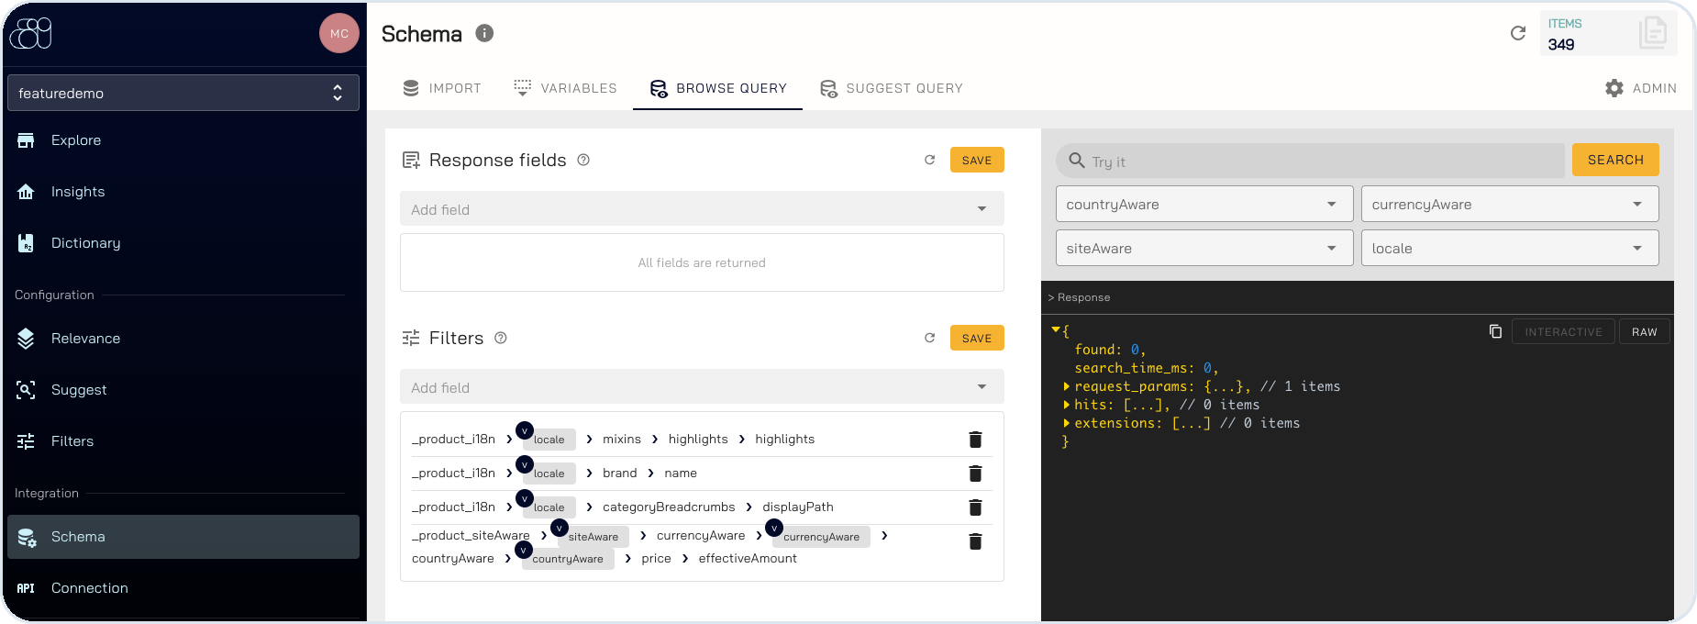
Task: Click the Filters help icon
Action: pyautogui.click(x=501, y=338)
